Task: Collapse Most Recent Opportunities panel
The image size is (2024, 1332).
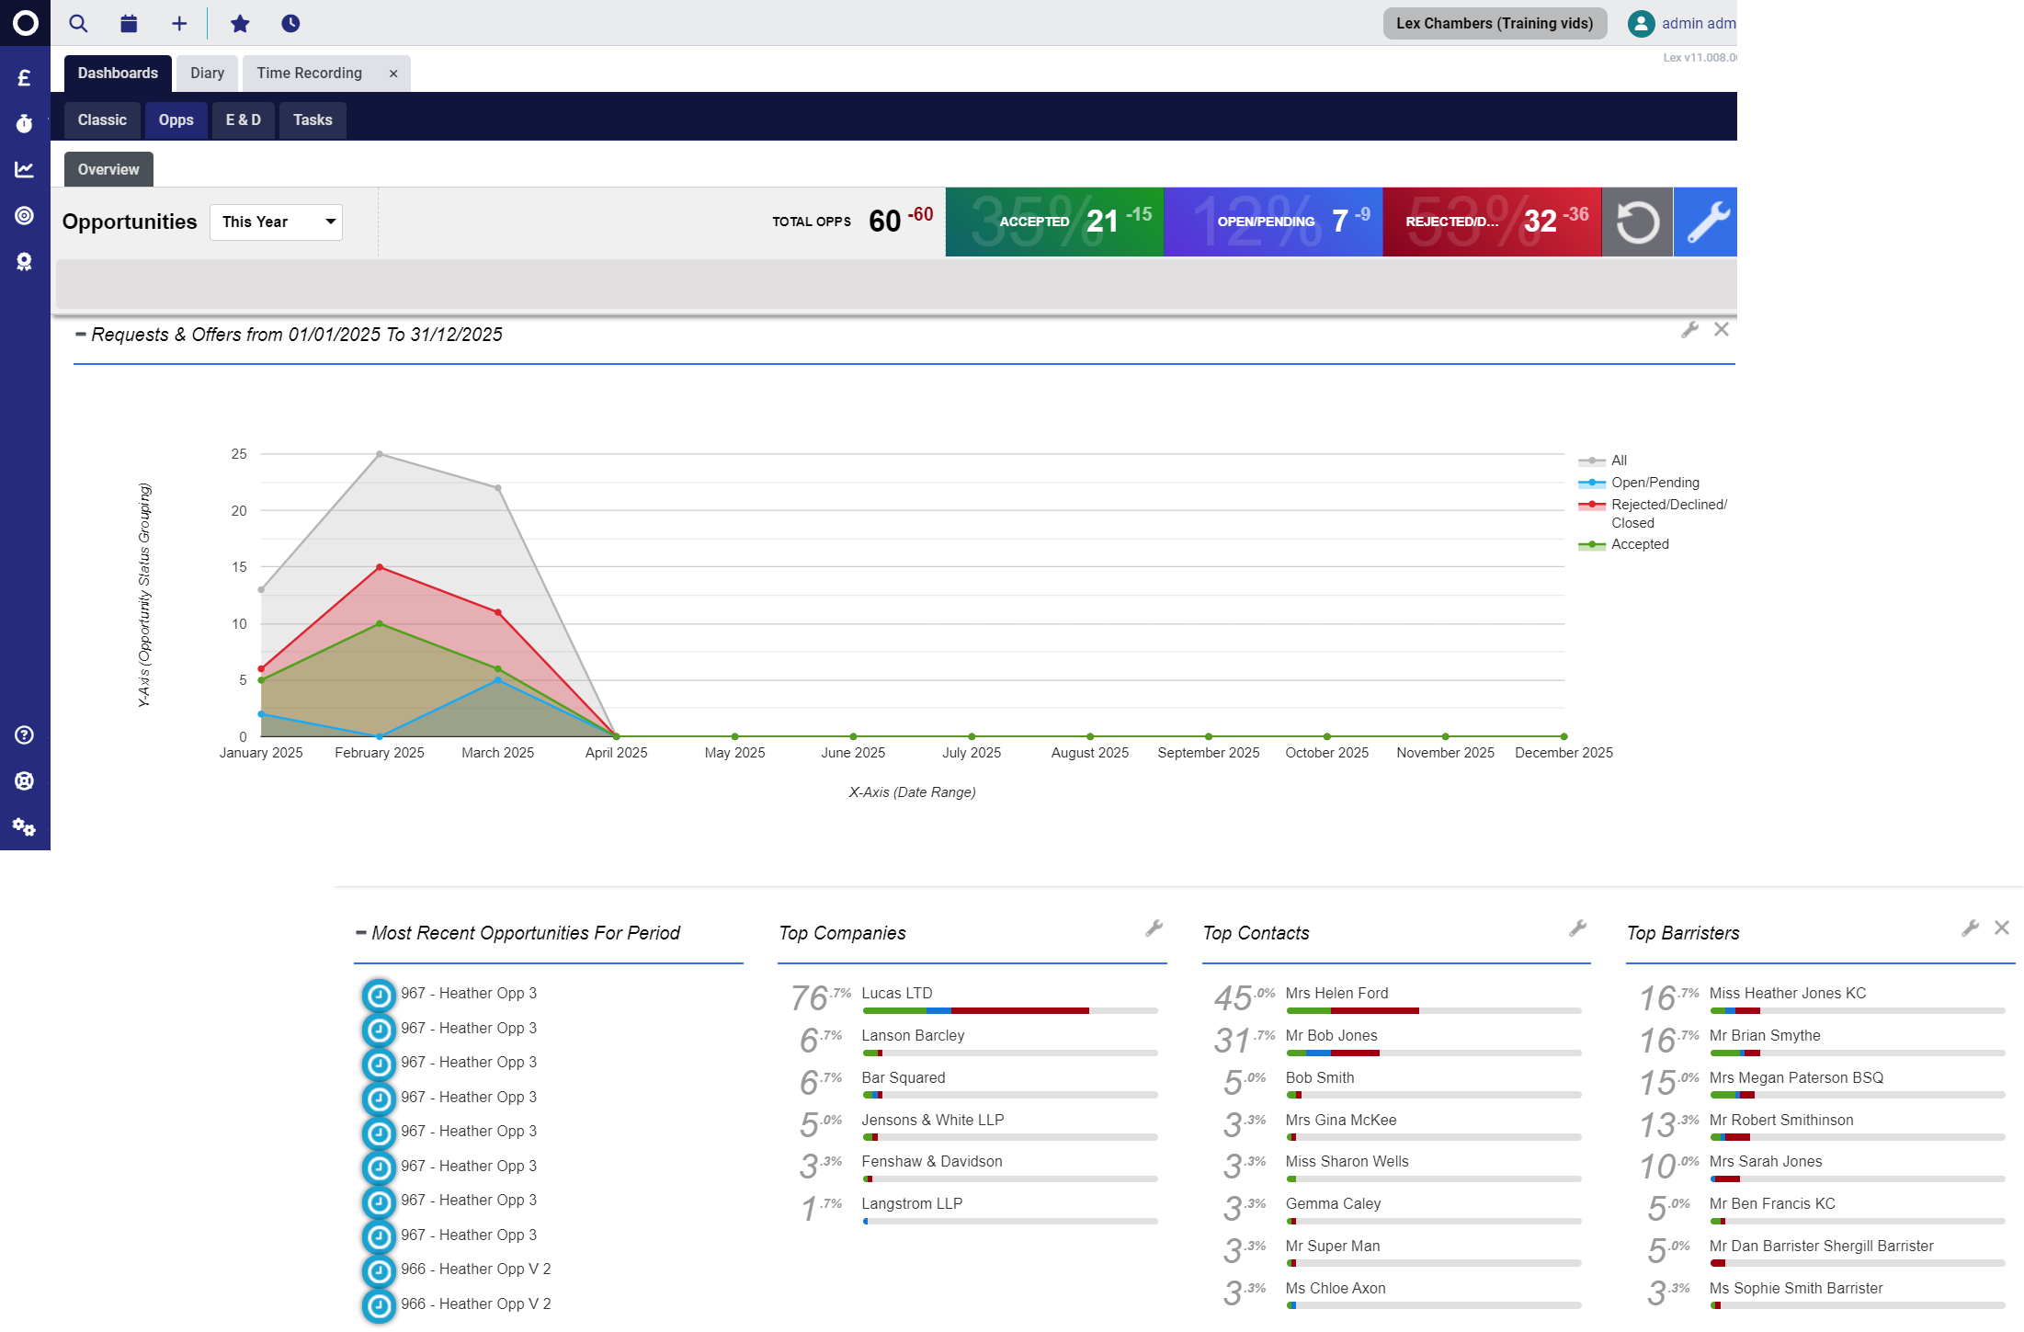Action: click(x=361, y=933)
